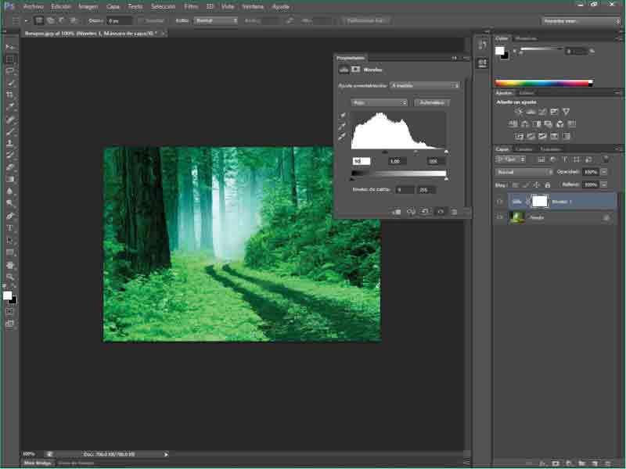Open the Levels preset dropdown
This screenshot has width=626, height=469.
425,85
